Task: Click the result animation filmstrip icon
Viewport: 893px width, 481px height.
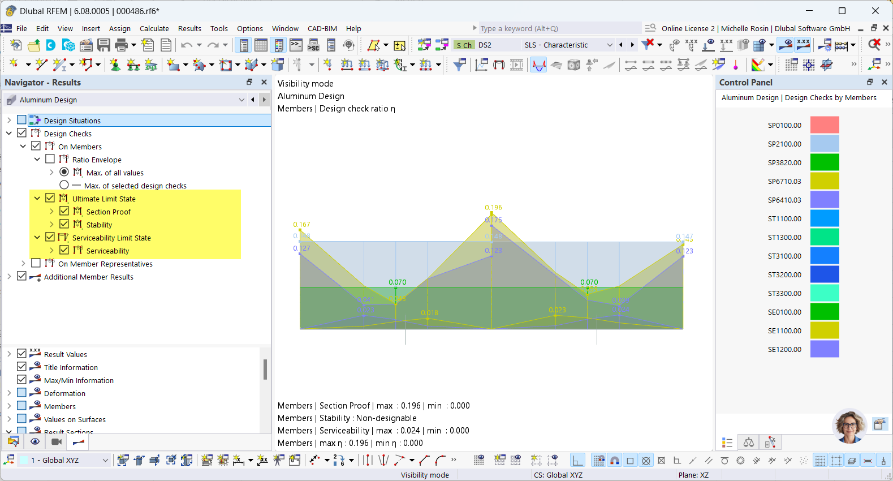Action: 516,65
